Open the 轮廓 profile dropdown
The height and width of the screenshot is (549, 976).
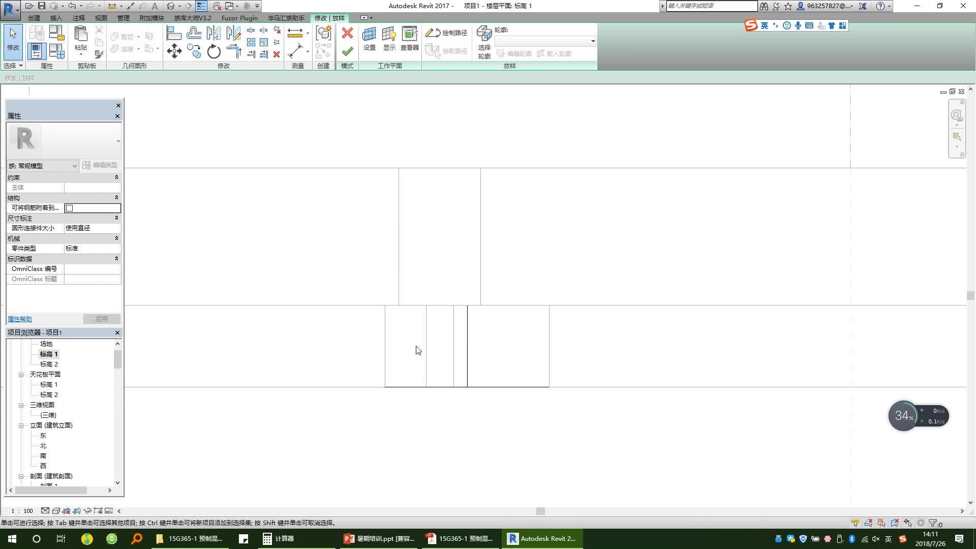pyautogui.click(x=593, y=41)
